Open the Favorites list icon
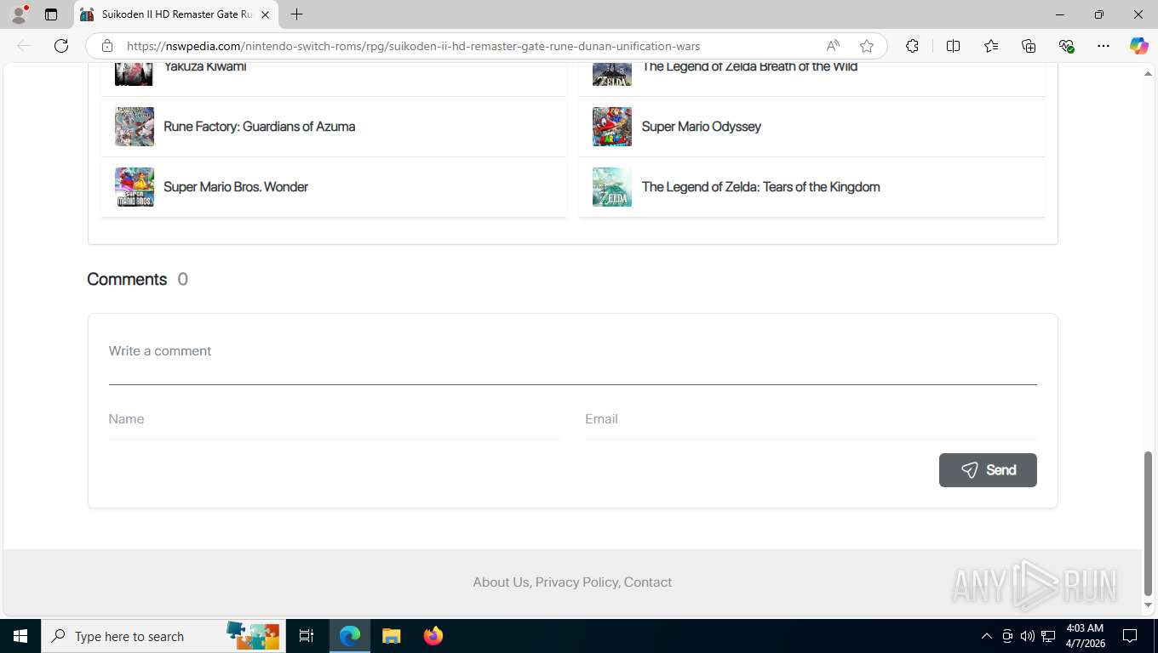This screenshot has width=1158, height=653. click(991, 46)
